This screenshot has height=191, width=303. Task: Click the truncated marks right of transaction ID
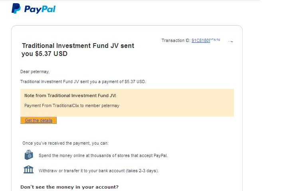pyautogui.click(x=230, y=41)
